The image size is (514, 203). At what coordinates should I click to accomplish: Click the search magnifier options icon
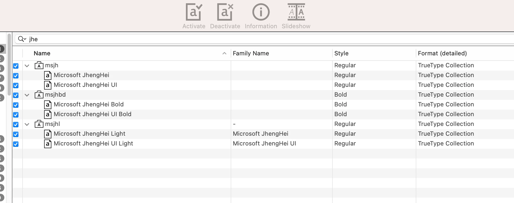point(22,39)
